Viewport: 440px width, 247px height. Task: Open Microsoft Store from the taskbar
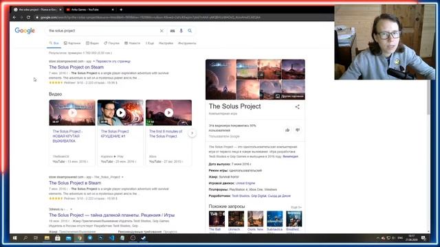pos(58,238)
